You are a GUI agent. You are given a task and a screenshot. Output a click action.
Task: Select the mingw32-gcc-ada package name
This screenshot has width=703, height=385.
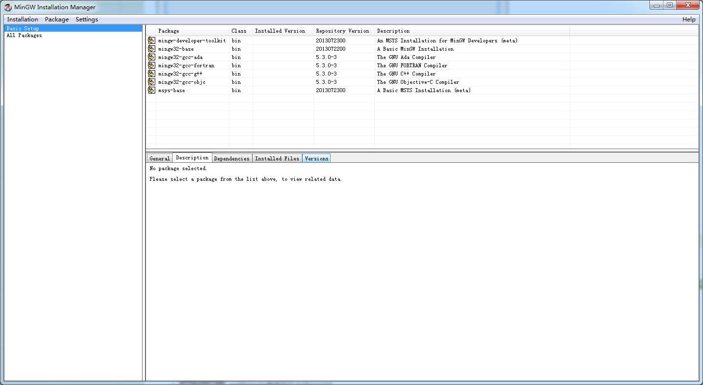point(180,57)
